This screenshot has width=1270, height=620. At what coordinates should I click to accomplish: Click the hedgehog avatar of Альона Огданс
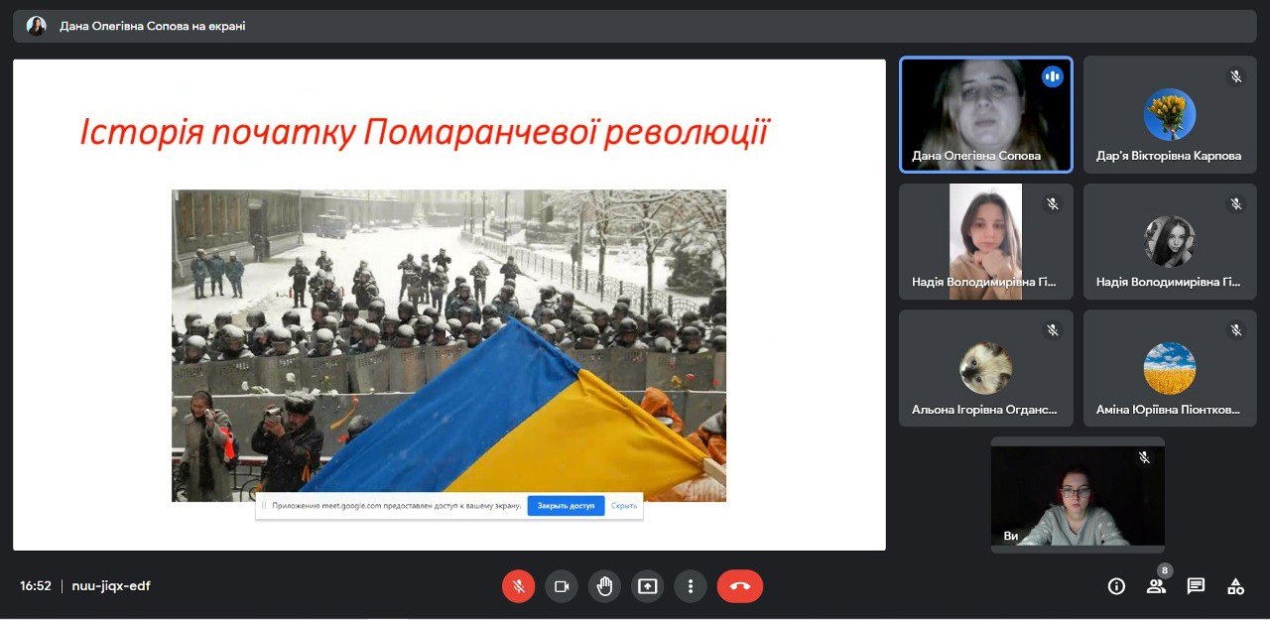[986, 368]
